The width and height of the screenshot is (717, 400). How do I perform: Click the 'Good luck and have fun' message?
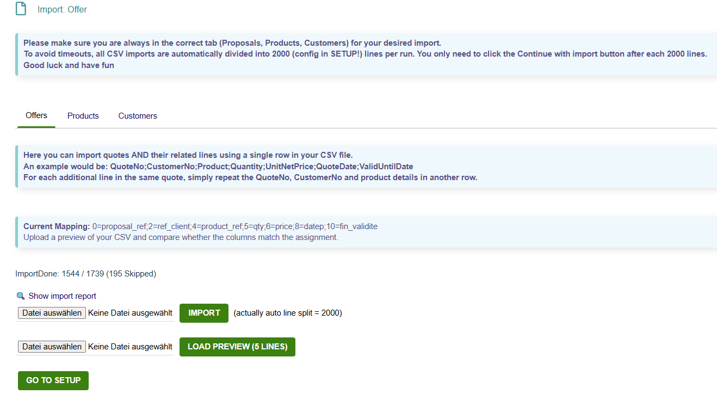tap(69, 65)
